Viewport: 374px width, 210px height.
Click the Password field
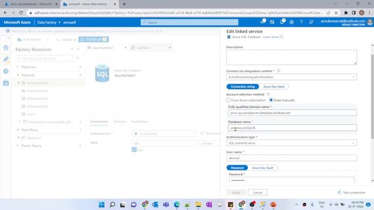pos(292,180)
